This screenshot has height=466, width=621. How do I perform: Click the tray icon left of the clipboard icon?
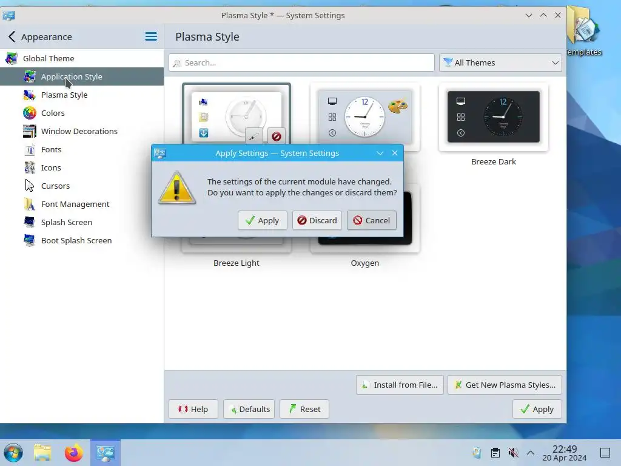[x=477, y=453]
